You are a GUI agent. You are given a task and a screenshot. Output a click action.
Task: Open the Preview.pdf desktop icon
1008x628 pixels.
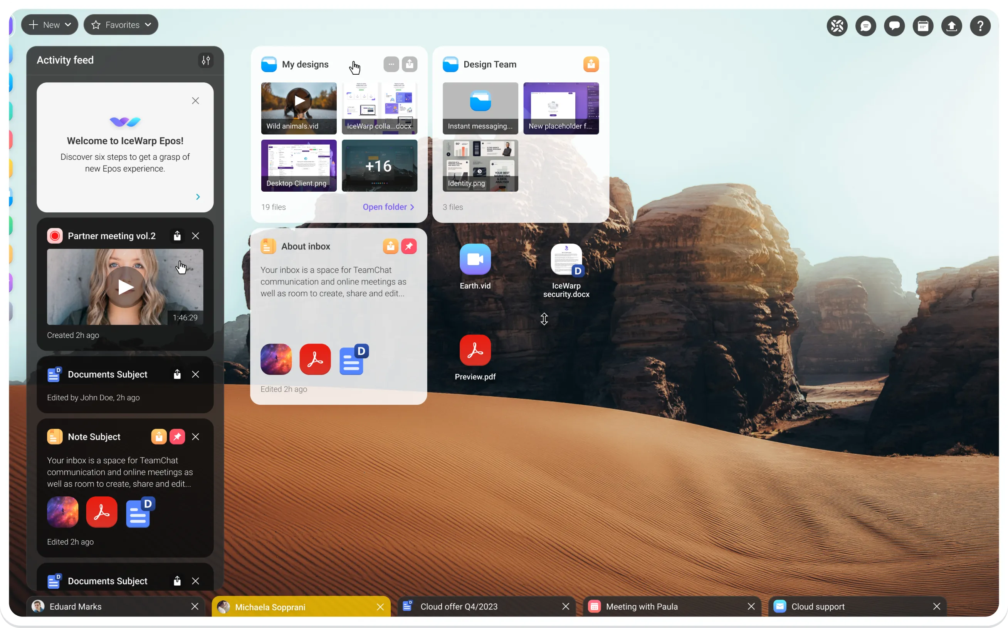pyautogui.click(x=475, y=351)
